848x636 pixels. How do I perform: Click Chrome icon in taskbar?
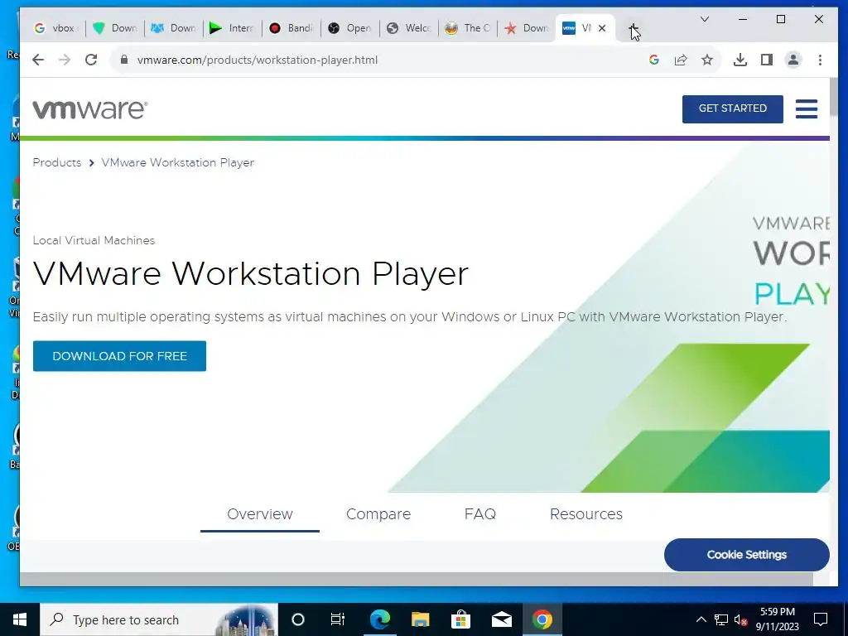pos(542,619)
